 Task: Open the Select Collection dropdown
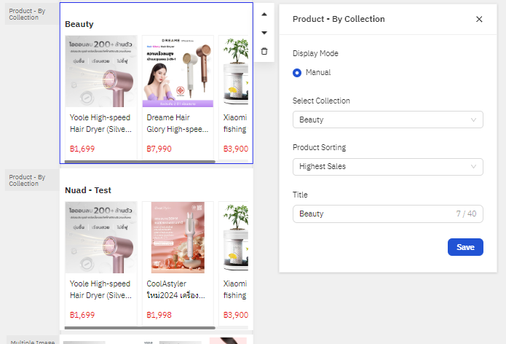click(x=388, y=120)
